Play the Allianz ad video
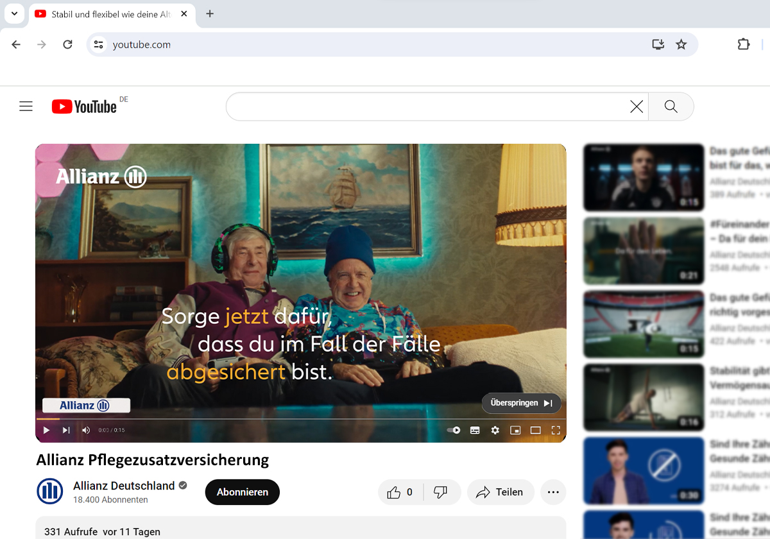 46,430
